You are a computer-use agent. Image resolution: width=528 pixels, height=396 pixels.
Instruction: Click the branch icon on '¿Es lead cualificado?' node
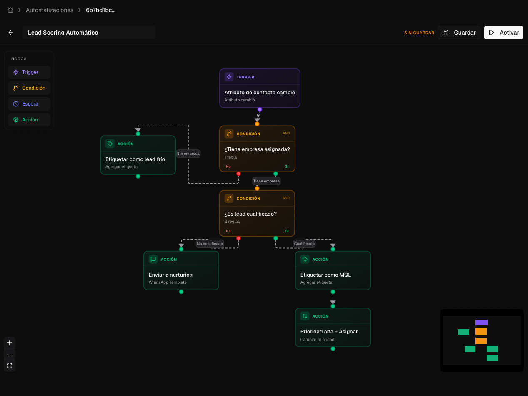coord(228,198)
